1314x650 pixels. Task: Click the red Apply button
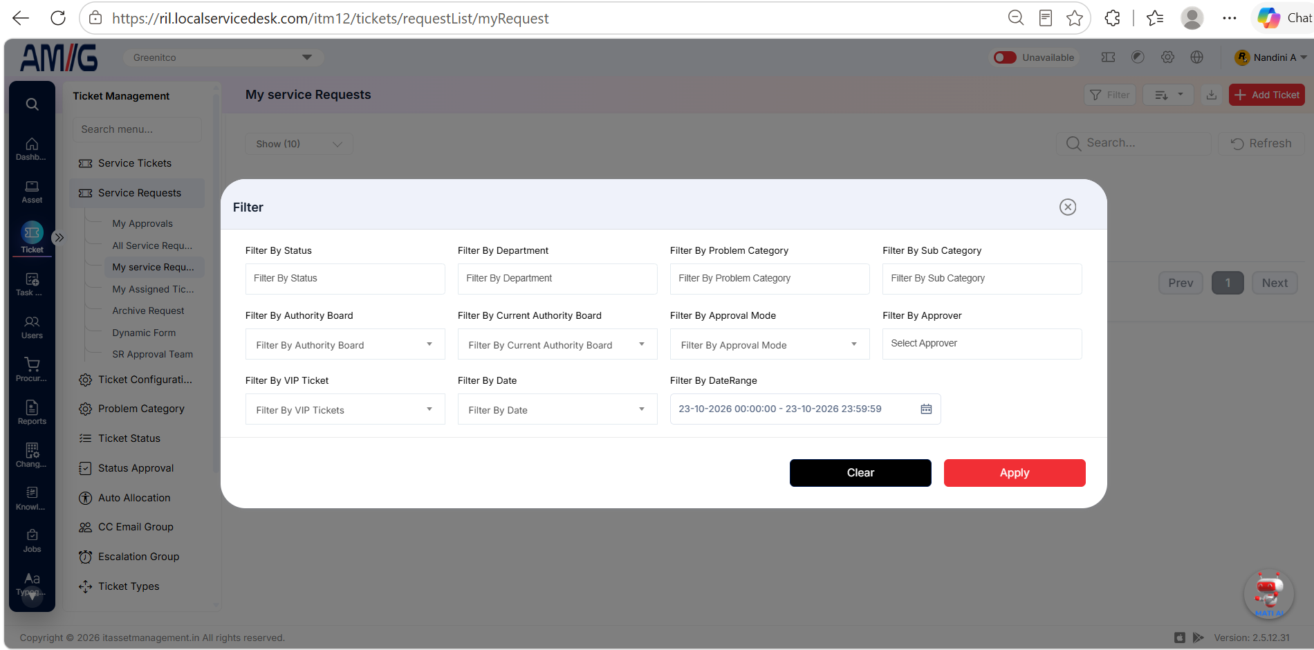point(1015,473)
